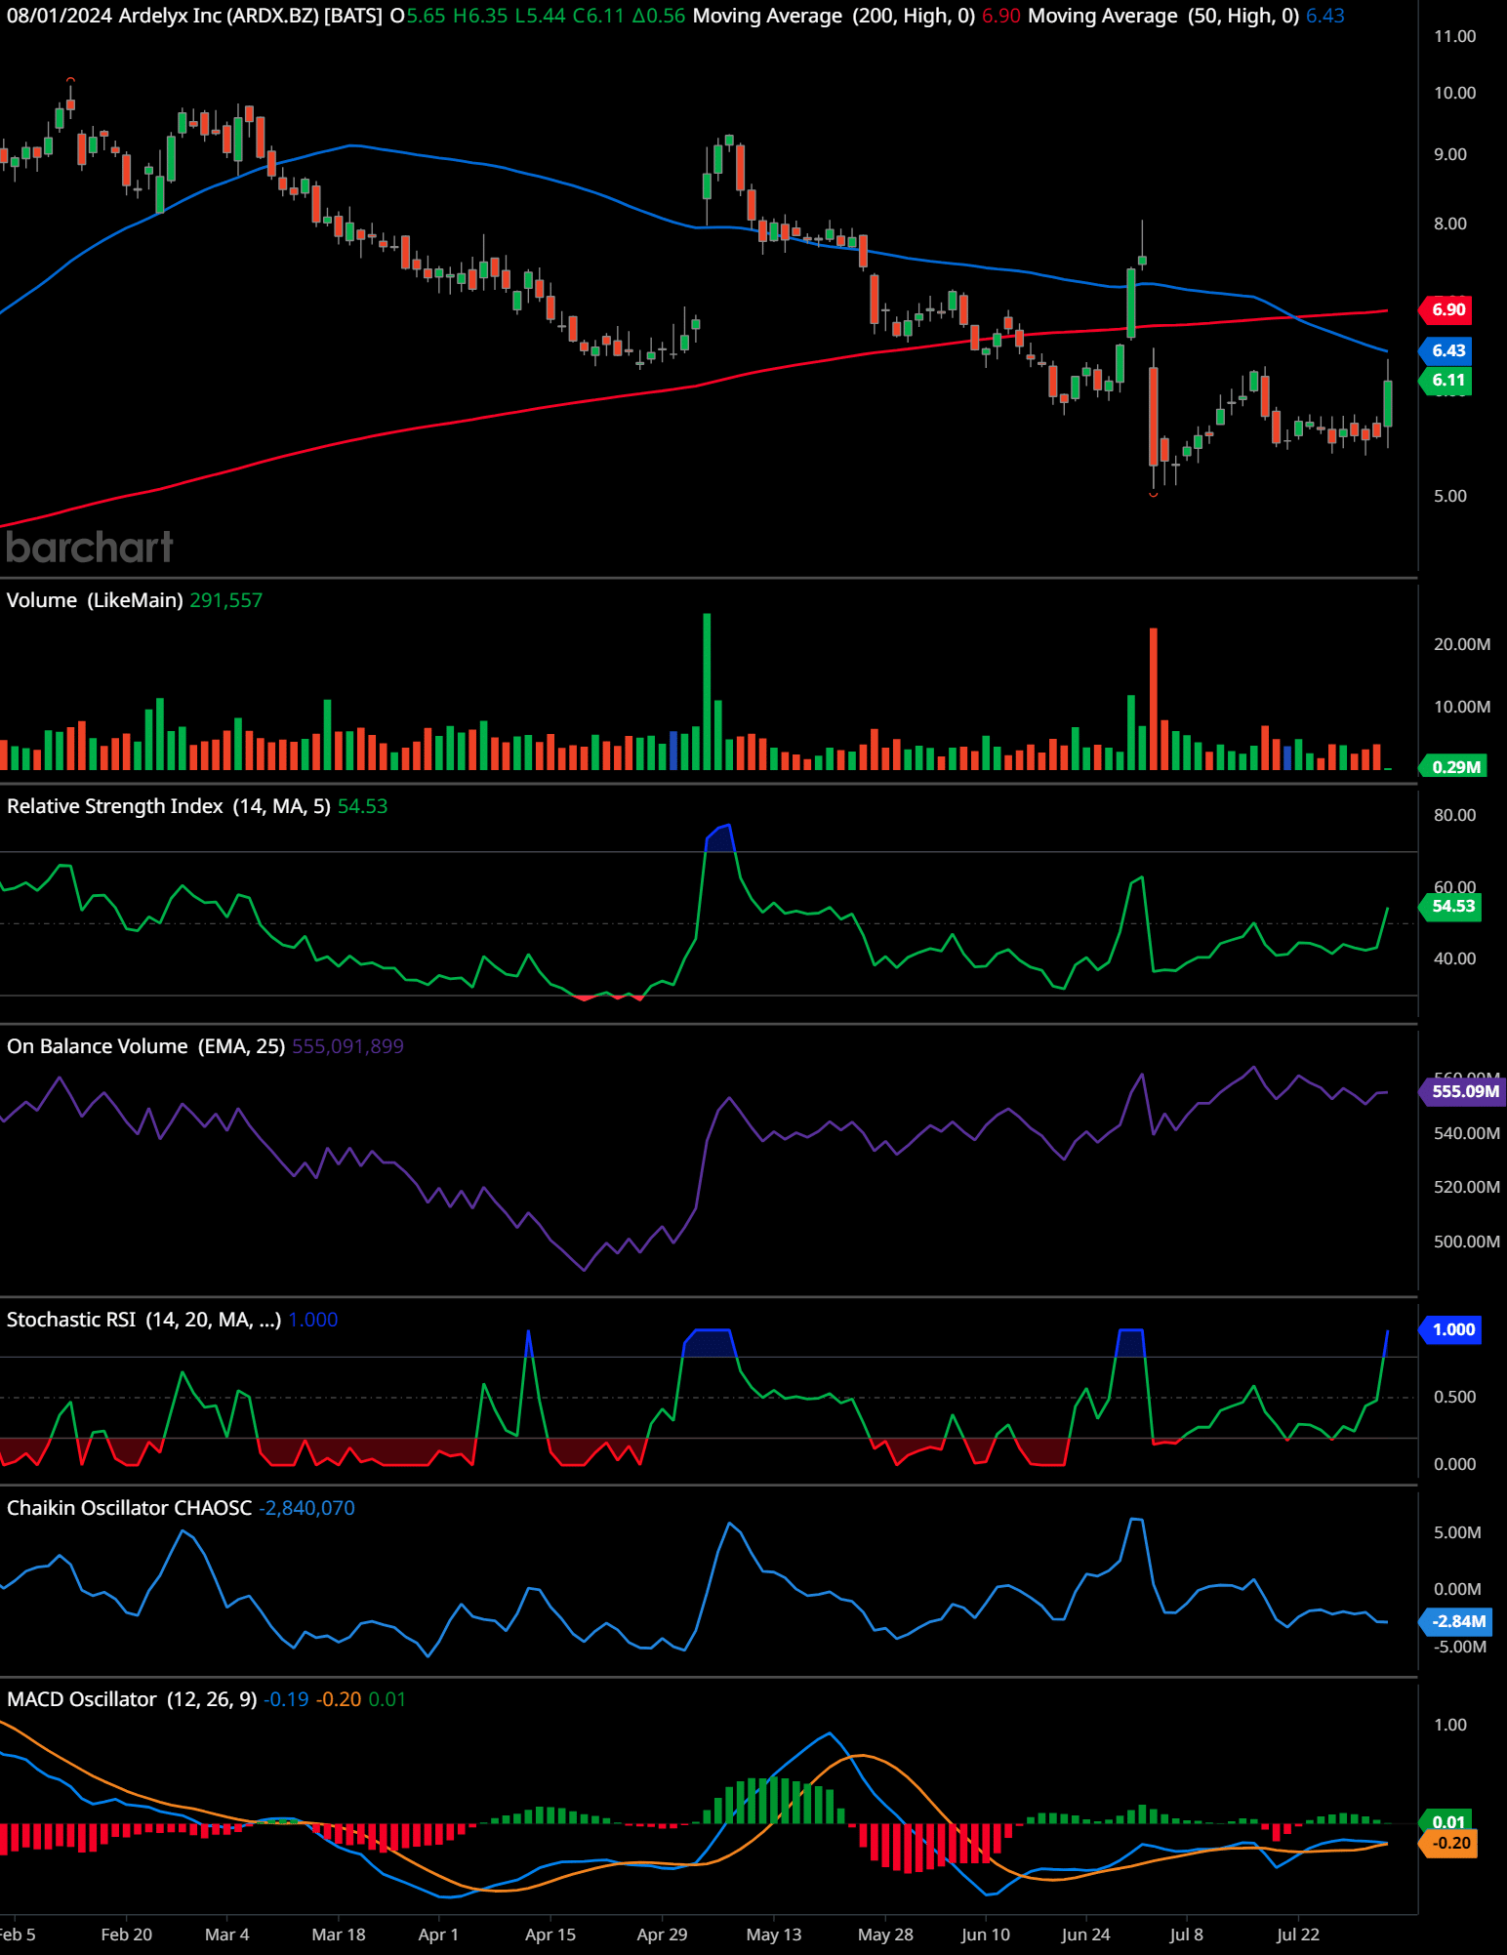Click the 80.00 RSI axis label
This screenshot has width=1507, height=1955.
(x=1454, y=815)
